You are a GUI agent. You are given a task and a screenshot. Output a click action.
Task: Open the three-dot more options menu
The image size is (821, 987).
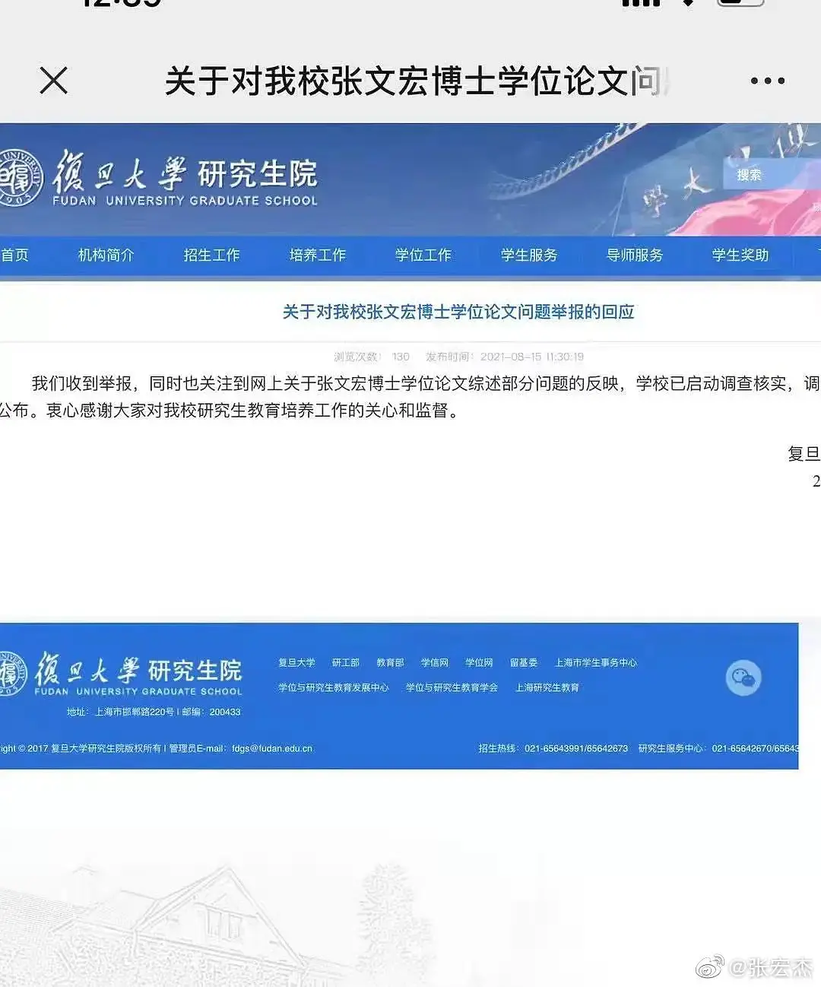point(767,81)
